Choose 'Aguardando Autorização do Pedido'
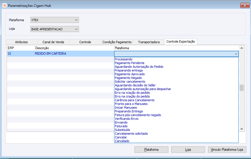 pos(139,67)
